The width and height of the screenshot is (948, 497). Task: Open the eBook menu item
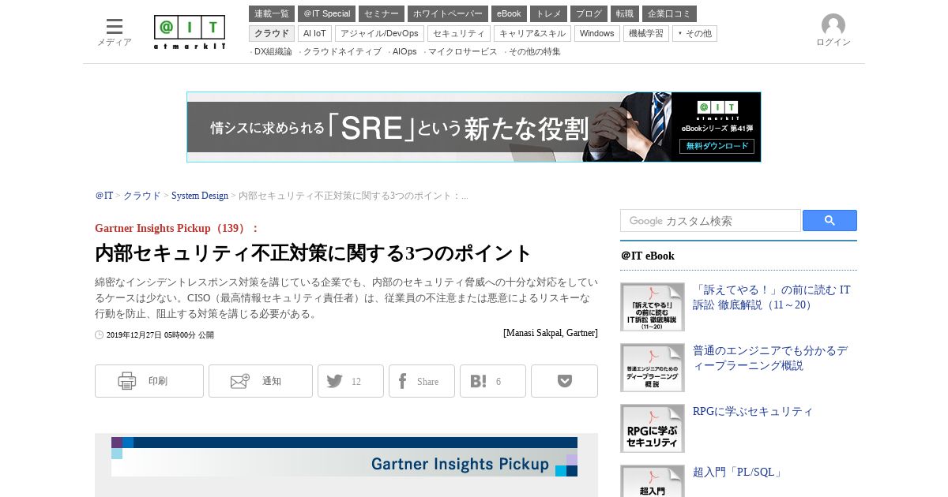[509, 13]
